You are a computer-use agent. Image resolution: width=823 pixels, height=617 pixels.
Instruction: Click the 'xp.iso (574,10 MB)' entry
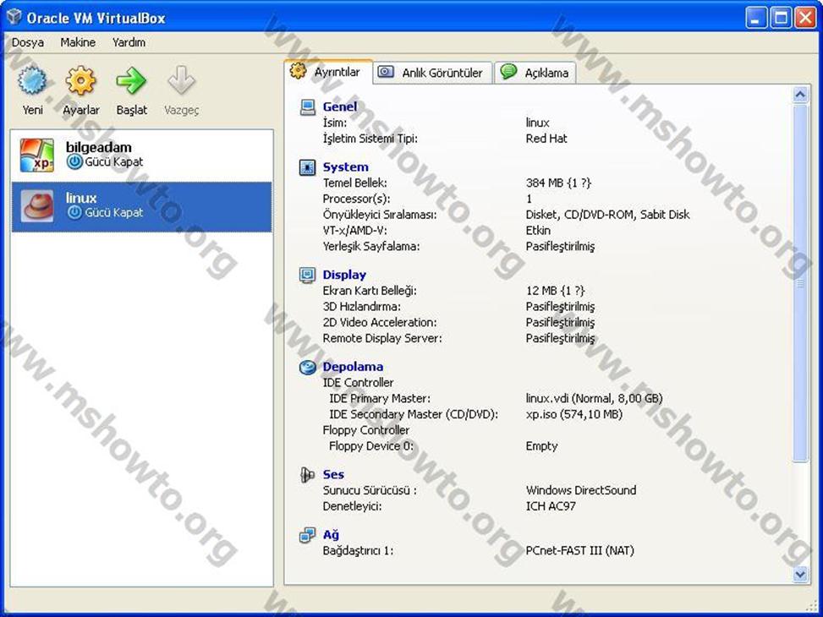point(574,414)
